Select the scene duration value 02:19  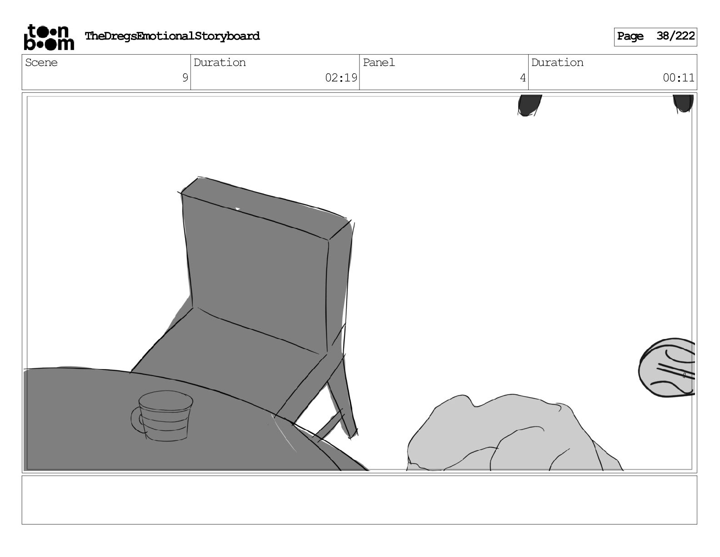point(341,78)
